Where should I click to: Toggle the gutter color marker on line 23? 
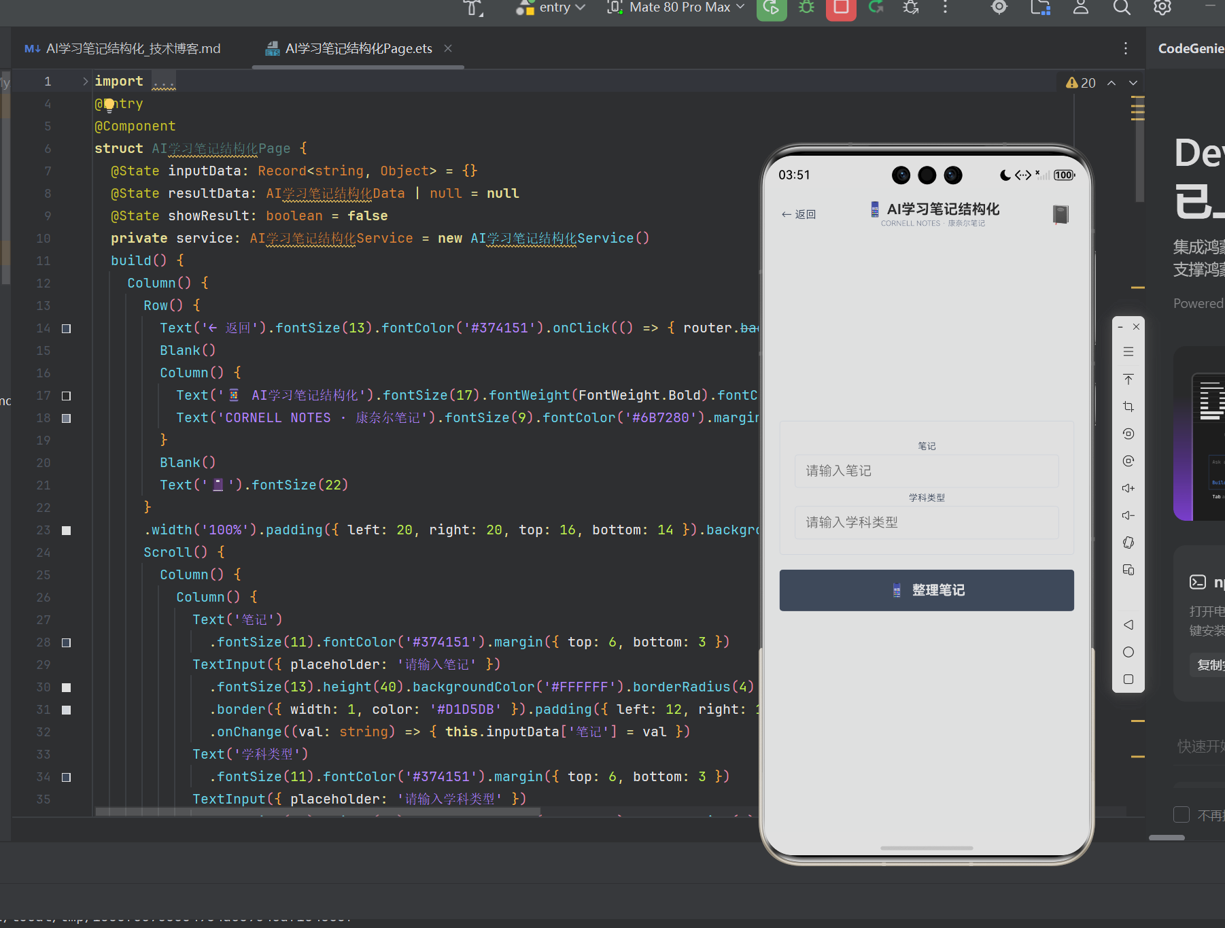coord(66,530)
